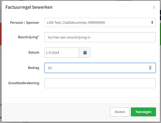
Task: Click the Persoon / Sponsor dropdown arrows
Action: pos(152,22)
